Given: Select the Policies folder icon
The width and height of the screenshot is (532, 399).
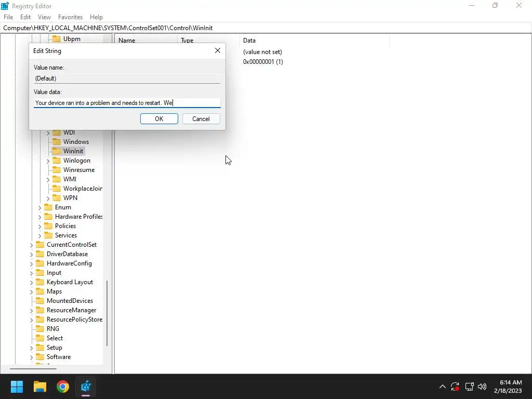Looking at the screenshot, I should tap(48, 225).
